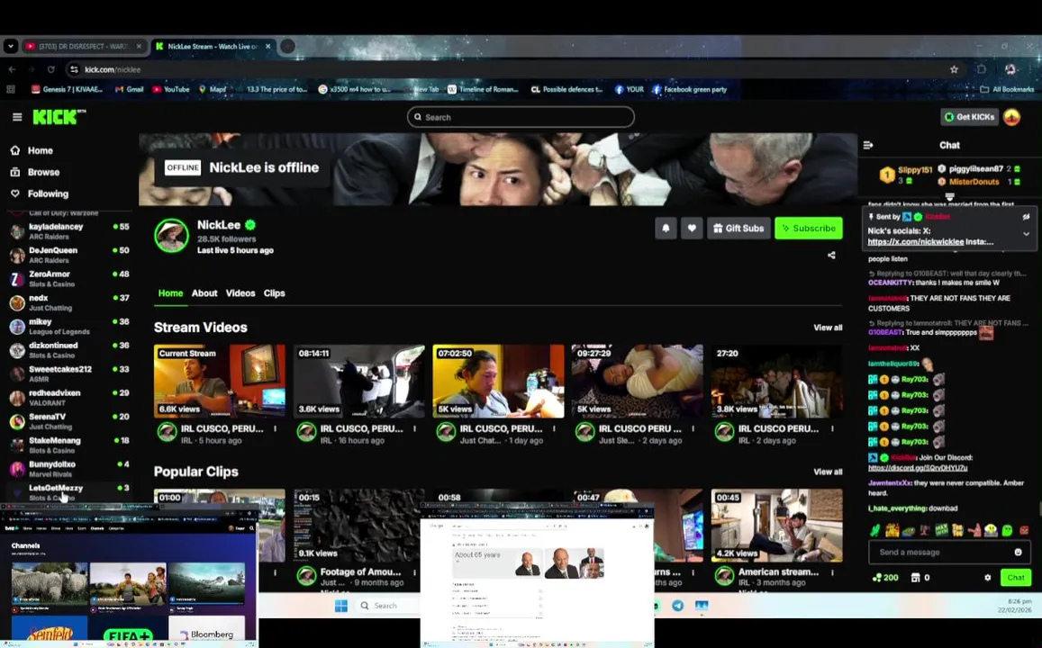1042x648 pixels.
Task: Open SerenaTV channel in the sidebar
Action: (x=69, y=421)
